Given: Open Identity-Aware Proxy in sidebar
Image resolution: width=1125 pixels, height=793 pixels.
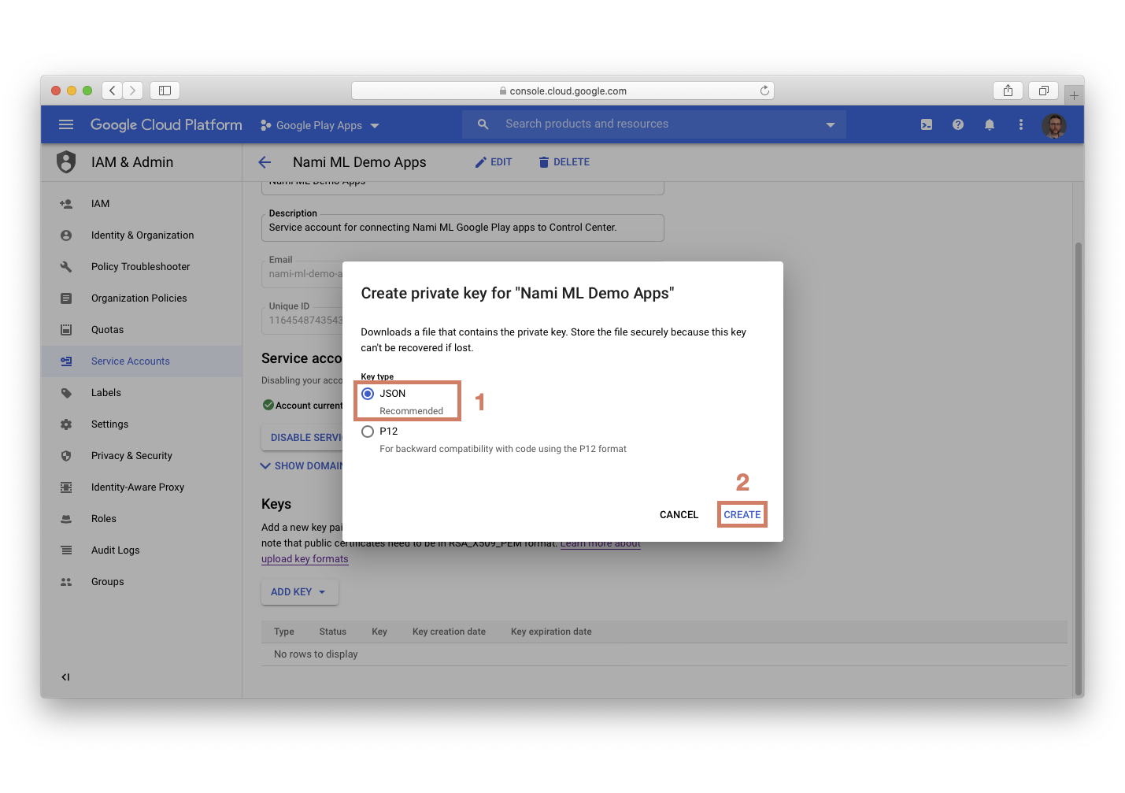Looking at the screenshot, I should pos(142,487).
